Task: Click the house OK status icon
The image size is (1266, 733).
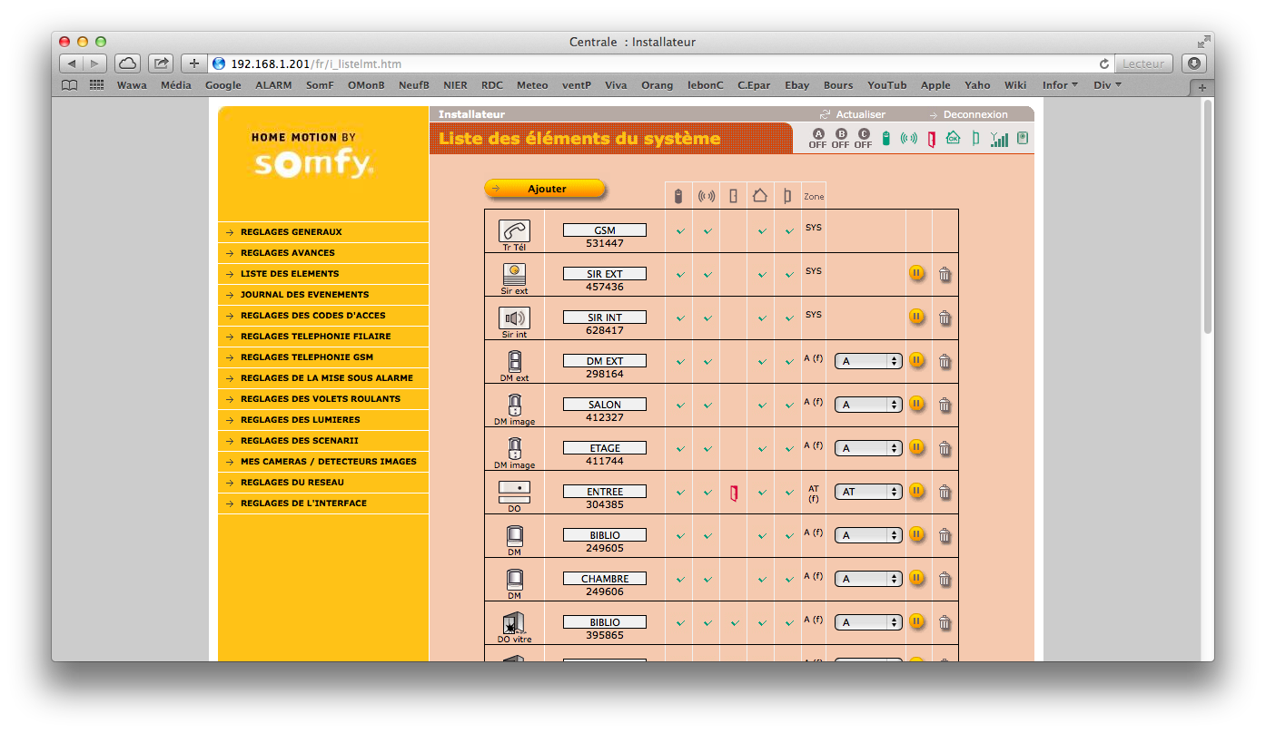Action: 953,139
